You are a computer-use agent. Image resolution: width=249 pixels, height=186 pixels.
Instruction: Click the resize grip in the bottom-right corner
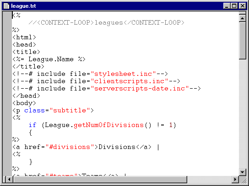(x=243, y=180)
